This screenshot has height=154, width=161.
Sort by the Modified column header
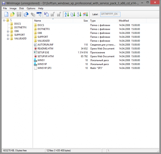point(132,21)
